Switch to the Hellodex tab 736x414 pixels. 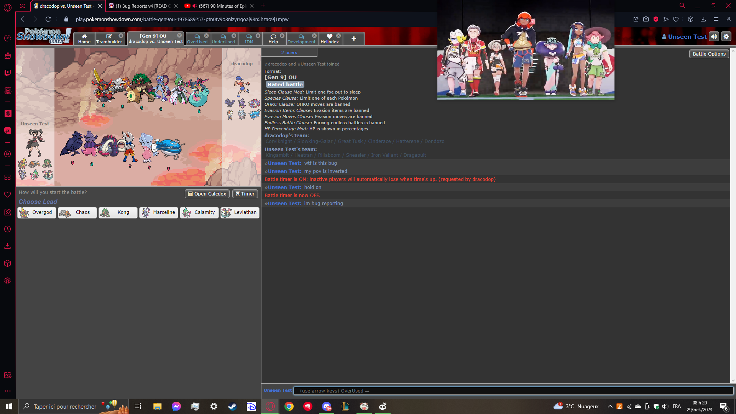point(330,39)
